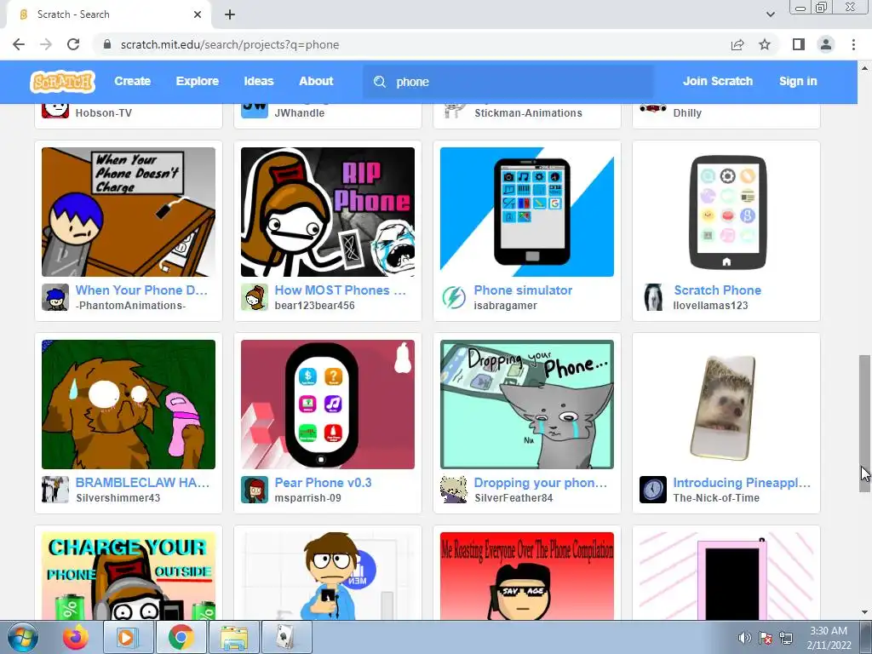Image resolution: width=872 pixels, height=654 pixels.
Task: Go back using browser back arrow
Action: 19,44
